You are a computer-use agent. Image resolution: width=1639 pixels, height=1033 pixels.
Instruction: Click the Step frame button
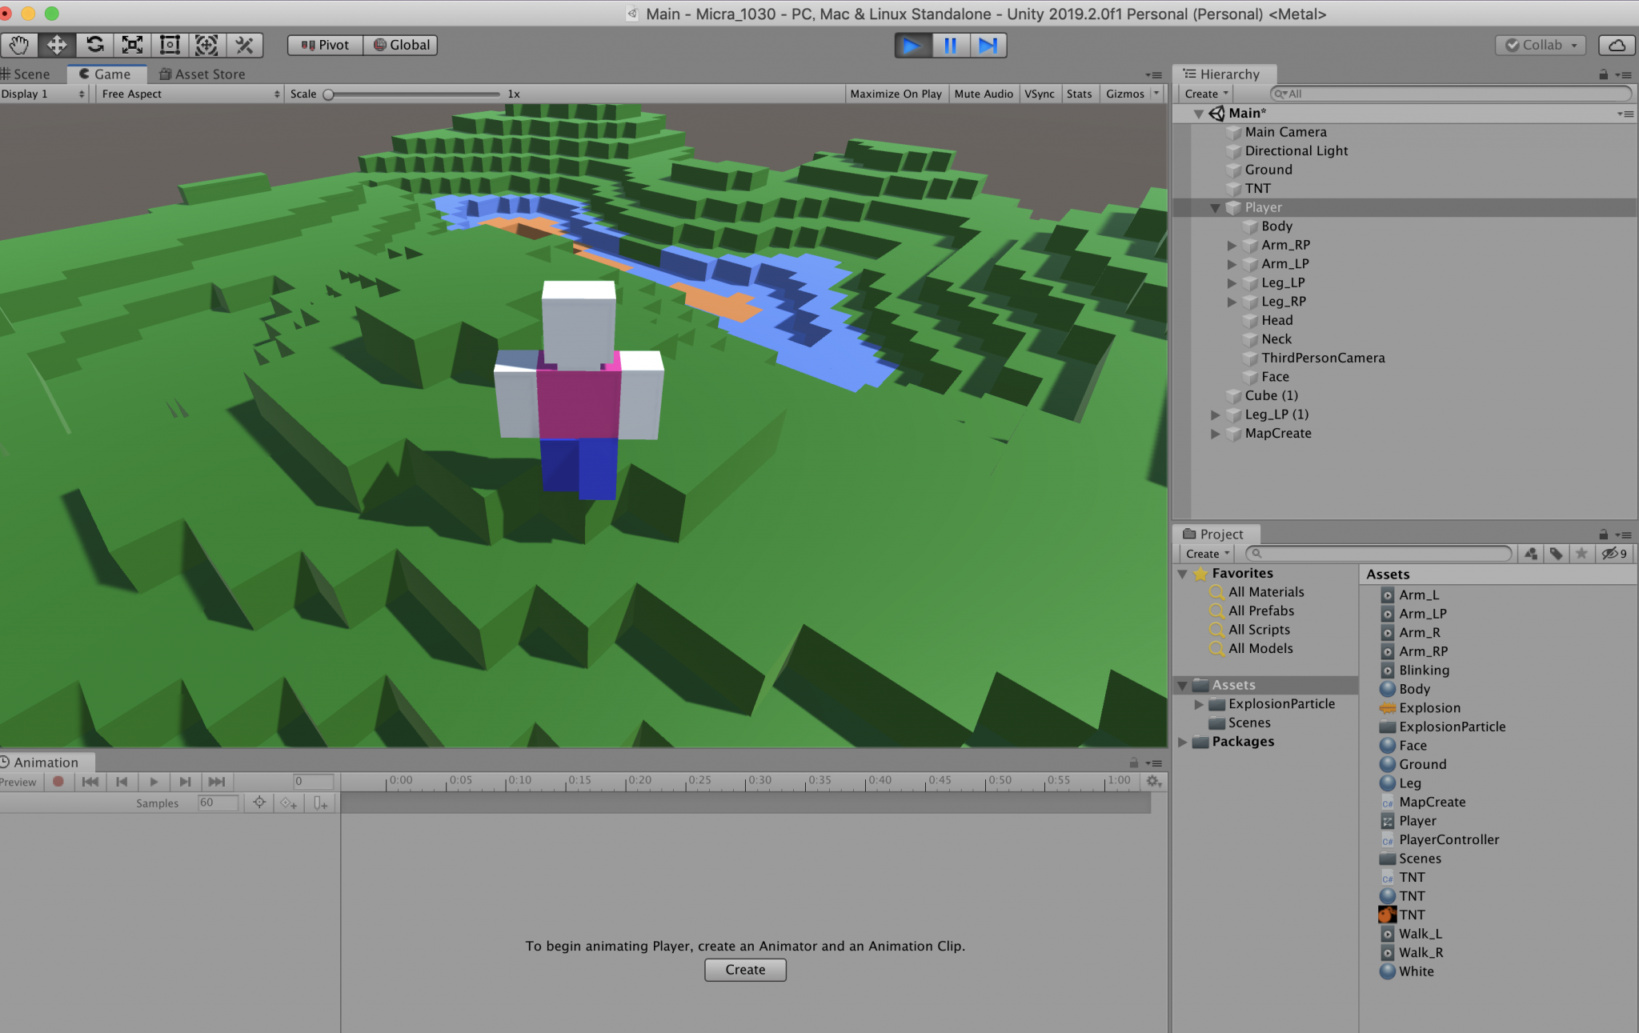click(x=988, y=45)
